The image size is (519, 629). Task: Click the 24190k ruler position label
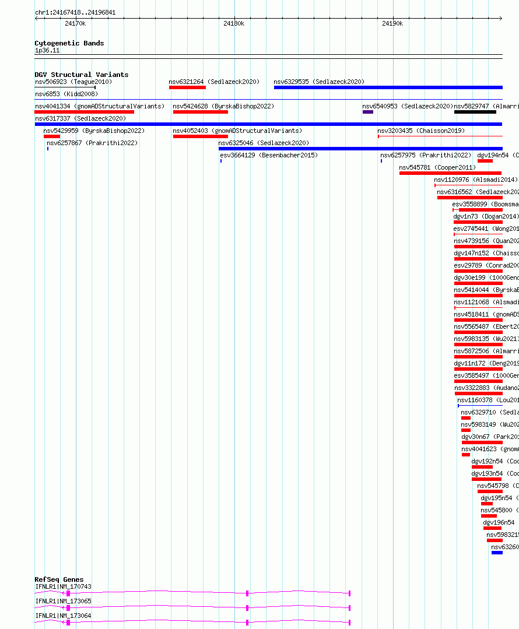point(392,24)
